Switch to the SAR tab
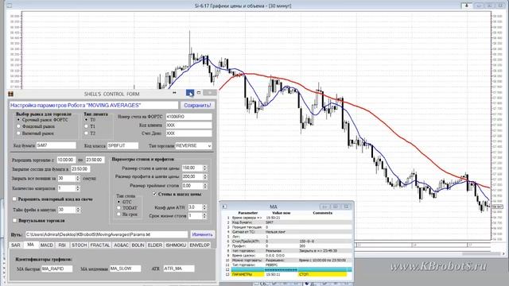This screenshot has width=509, height=286. [16, 245]
